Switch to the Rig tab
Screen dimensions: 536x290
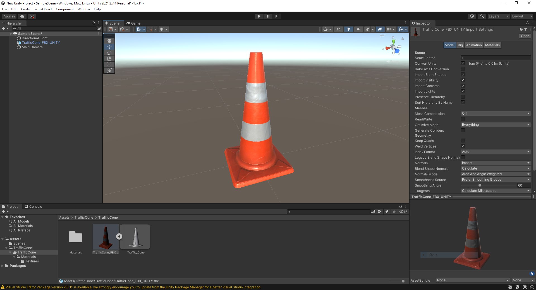click(x=460, y=45)
